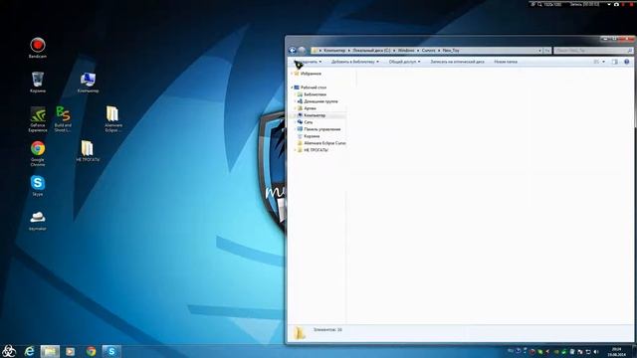Launch Google Chrome from the desktop
637x358 pixels.
[x=38, y=154]
